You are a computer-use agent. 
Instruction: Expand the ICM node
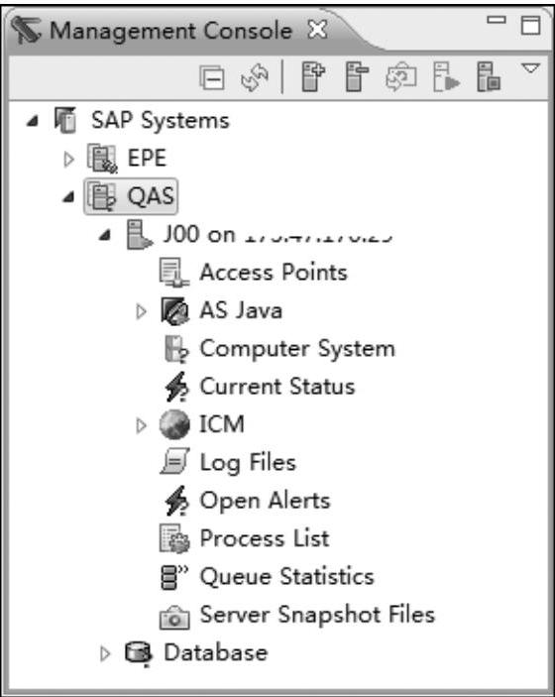pyautogui.click(x=141, y=425)
